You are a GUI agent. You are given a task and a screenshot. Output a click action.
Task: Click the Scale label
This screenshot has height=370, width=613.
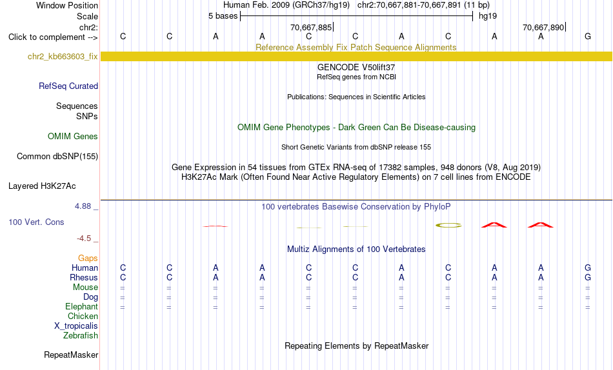tap(87, 16)
